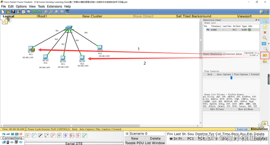Toggle the Constant Delay checkbox

coord(224,54)
